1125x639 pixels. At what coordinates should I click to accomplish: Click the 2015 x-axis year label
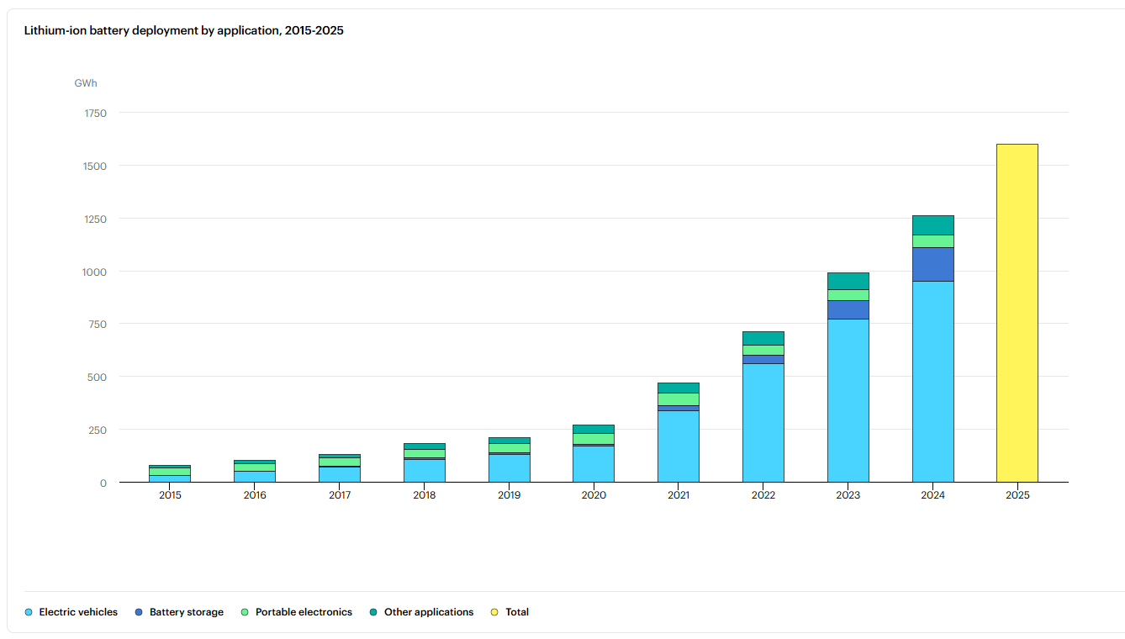[x=170, y=495]
